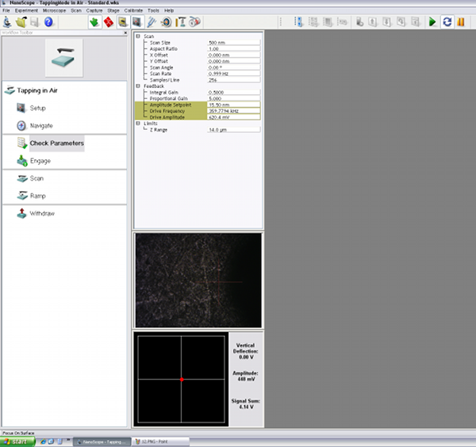
Task: Select the Engage step icon
Action: (x=21, y=161)
